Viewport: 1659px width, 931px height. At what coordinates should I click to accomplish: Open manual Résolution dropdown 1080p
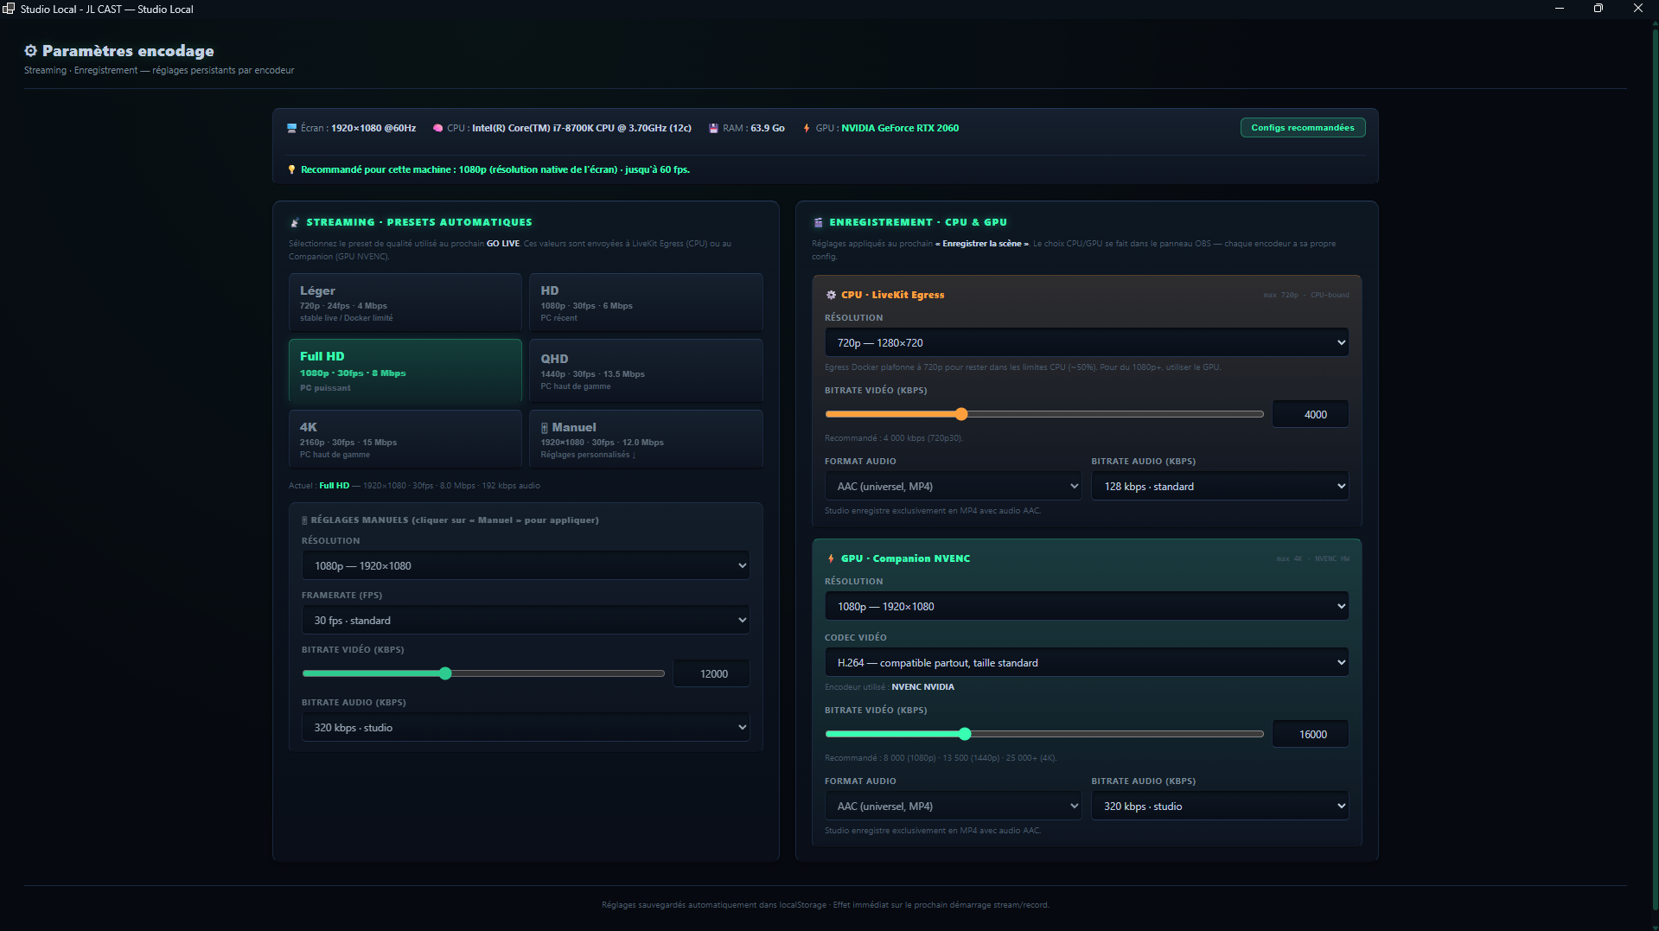pos(526,565)
